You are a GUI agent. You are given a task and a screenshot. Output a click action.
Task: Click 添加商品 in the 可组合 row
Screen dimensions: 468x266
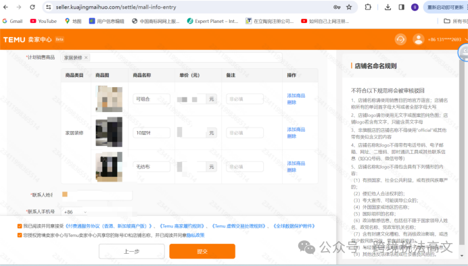click(296, 96)
